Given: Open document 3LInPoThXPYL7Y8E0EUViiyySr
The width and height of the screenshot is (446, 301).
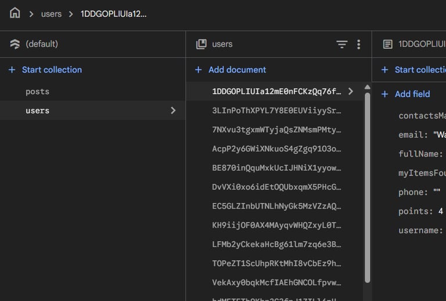Looking at the screenshot, I should [276, 110].
